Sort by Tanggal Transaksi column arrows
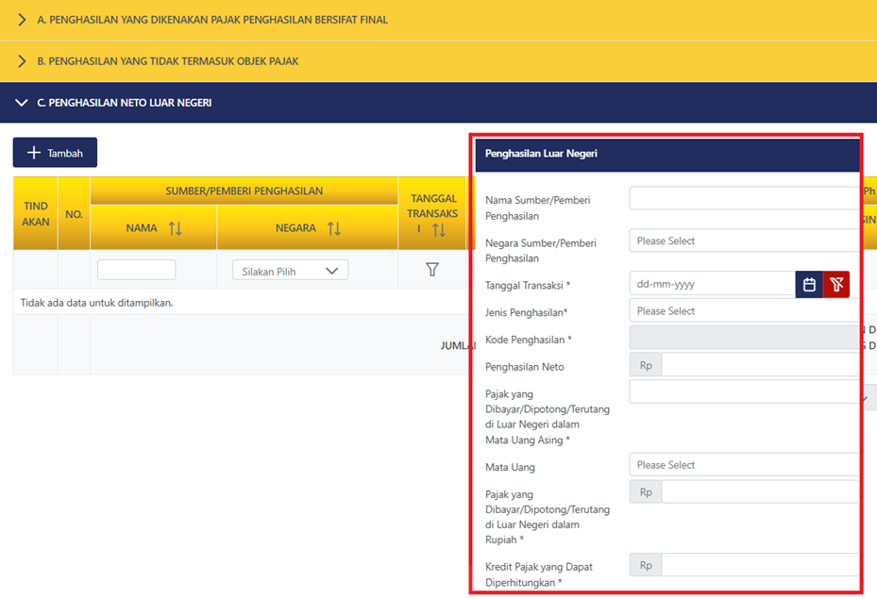877x599 pixels. pos(439,229)
